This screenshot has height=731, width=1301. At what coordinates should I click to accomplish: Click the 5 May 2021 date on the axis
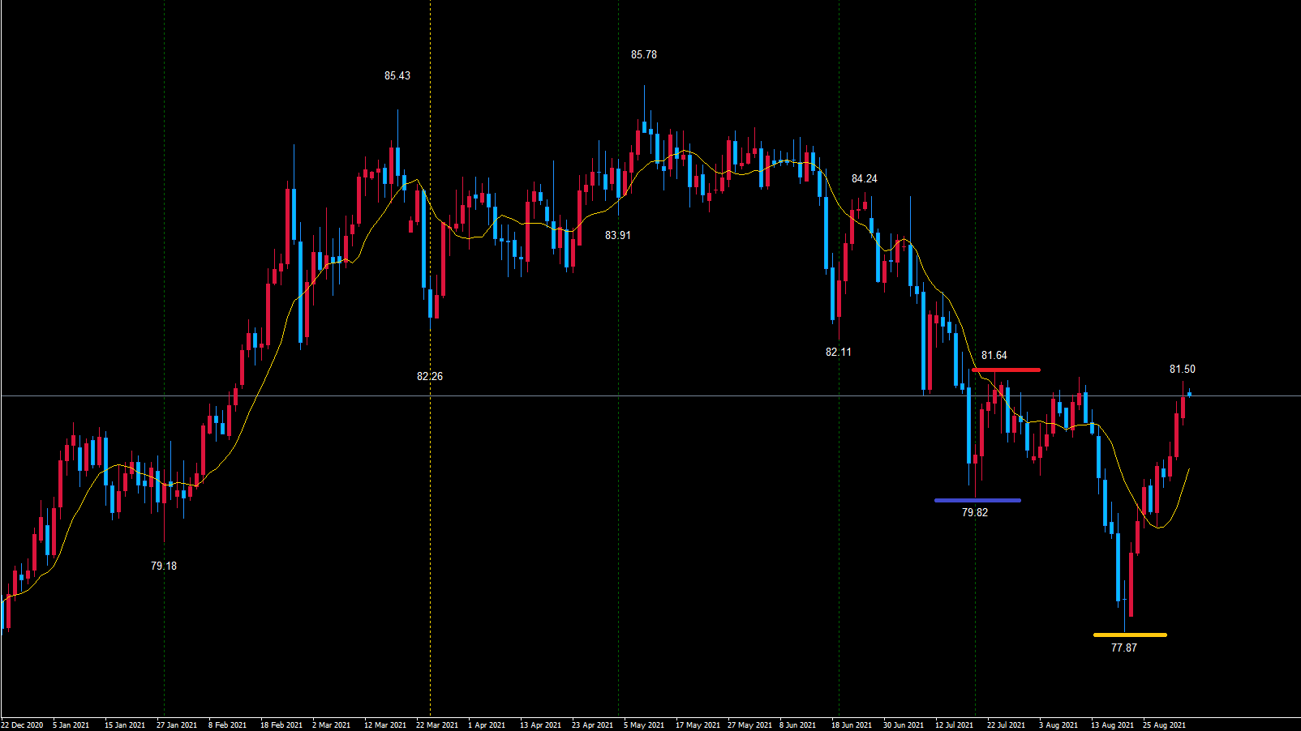(644, 725)
